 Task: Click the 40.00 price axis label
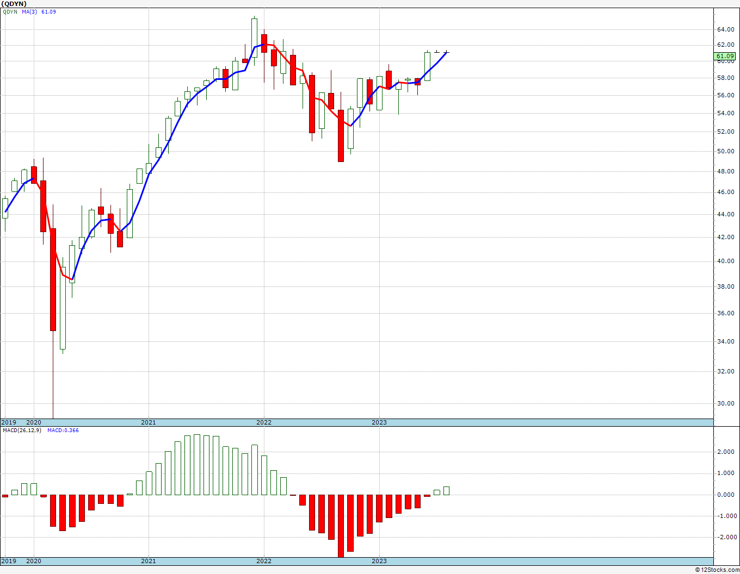tap(725, 261)
